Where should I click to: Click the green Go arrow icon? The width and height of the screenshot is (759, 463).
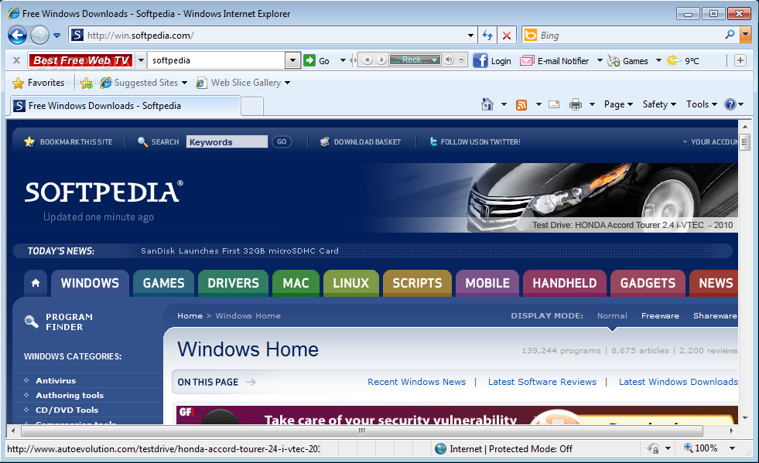(309, 60)
